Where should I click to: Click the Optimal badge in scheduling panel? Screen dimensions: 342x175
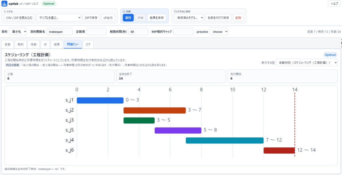coord(330,55)
